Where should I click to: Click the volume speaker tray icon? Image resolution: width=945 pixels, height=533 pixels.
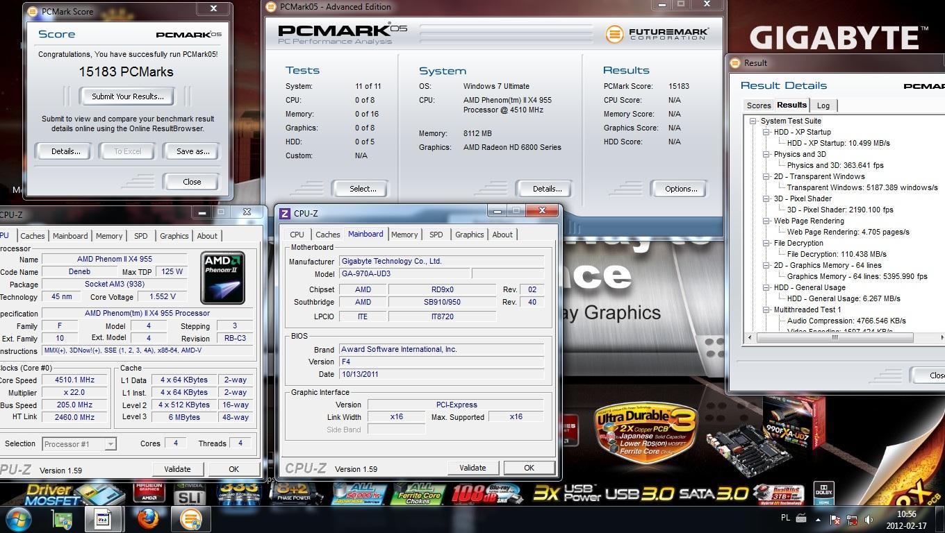pos(869,519)
